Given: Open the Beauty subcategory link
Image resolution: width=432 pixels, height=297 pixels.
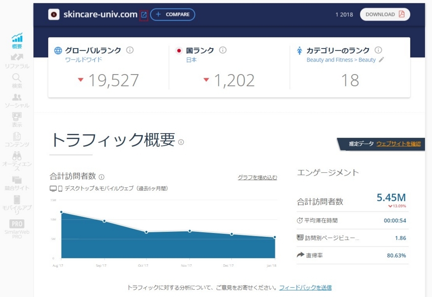Looking at the screenshot, I should tap(367, 60).
